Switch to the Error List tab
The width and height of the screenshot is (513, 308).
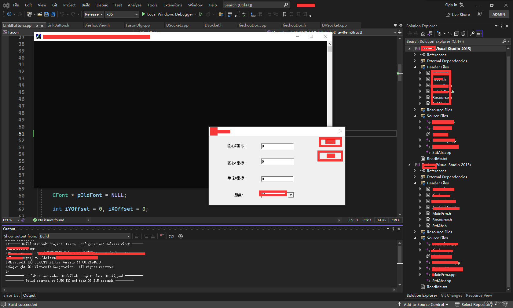pyautogui.click(x=11, y=295)
